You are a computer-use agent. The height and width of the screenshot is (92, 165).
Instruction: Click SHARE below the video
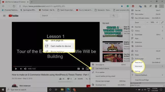(78, 79)
